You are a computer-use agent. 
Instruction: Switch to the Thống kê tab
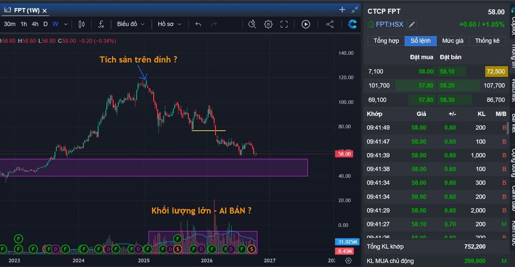487,41
